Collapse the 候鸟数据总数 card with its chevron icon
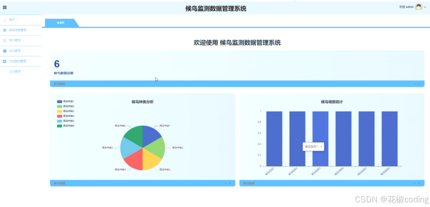The width and height of the screenshot is (430, 207). (x=414, y=84)
